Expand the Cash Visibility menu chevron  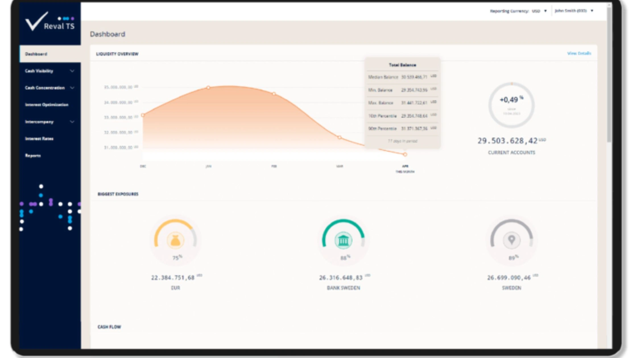coord(72,71)
